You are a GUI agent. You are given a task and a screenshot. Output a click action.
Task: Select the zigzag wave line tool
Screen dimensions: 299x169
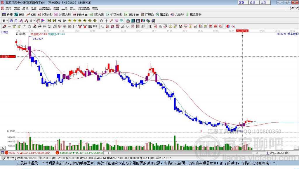127,26
